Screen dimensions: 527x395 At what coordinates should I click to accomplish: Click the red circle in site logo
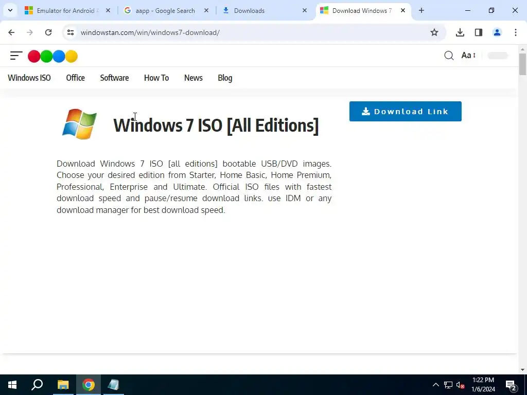pos(34,56)
